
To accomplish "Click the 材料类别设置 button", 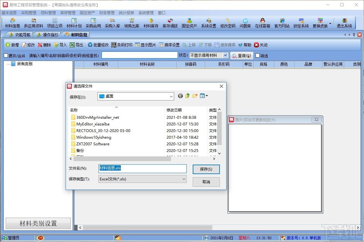I will (x=38, y=223).
